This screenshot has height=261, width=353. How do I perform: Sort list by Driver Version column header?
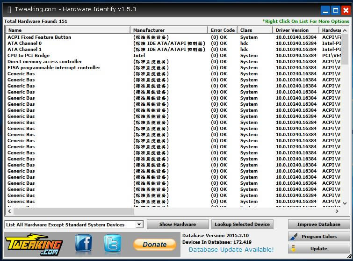point(296,30)
